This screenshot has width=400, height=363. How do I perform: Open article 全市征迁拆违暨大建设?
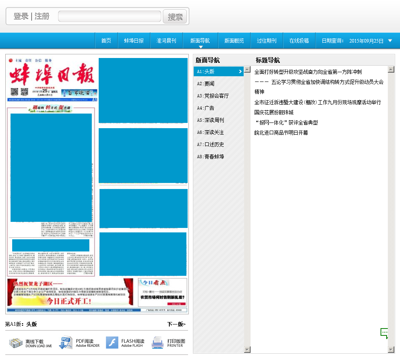tap(318, 102)
